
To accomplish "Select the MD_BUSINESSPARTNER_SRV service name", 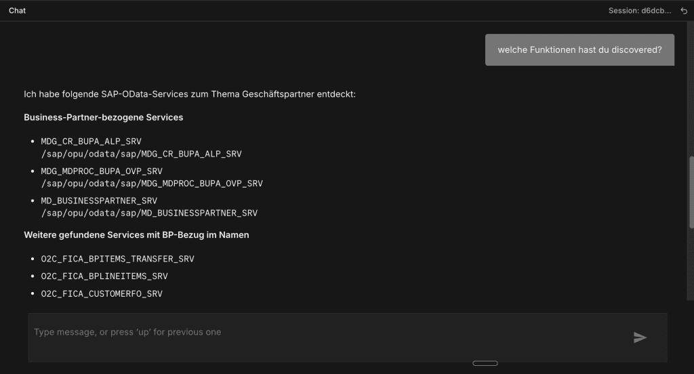I will point(99,201).
